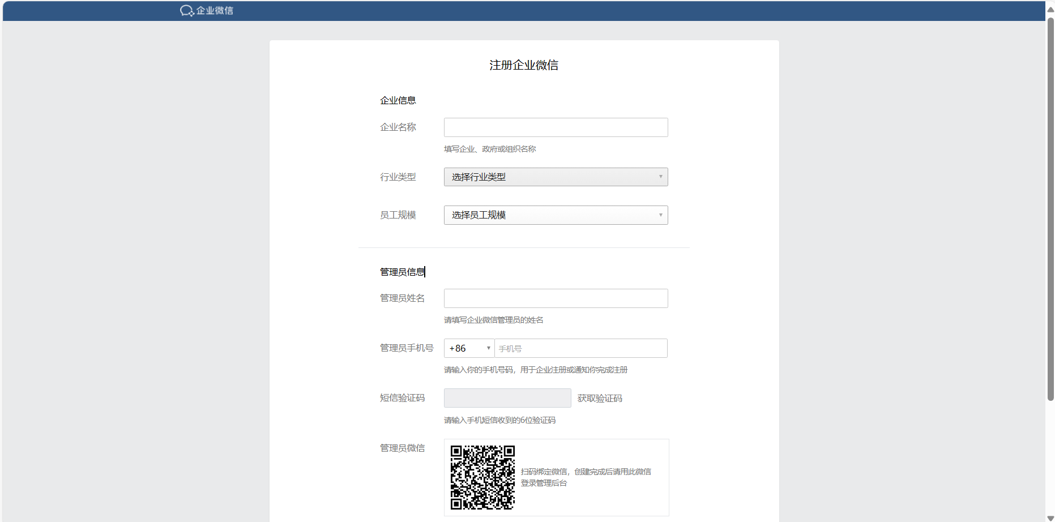
Task: Click the 企业微信 logo in header
Action: tap(207, 11)
